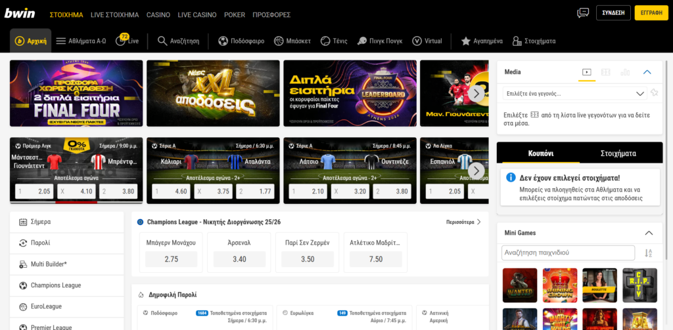Select the Κουπόνι betslip tab
The height and width of the screenshot is (330, 673).
tap(541, 153)
